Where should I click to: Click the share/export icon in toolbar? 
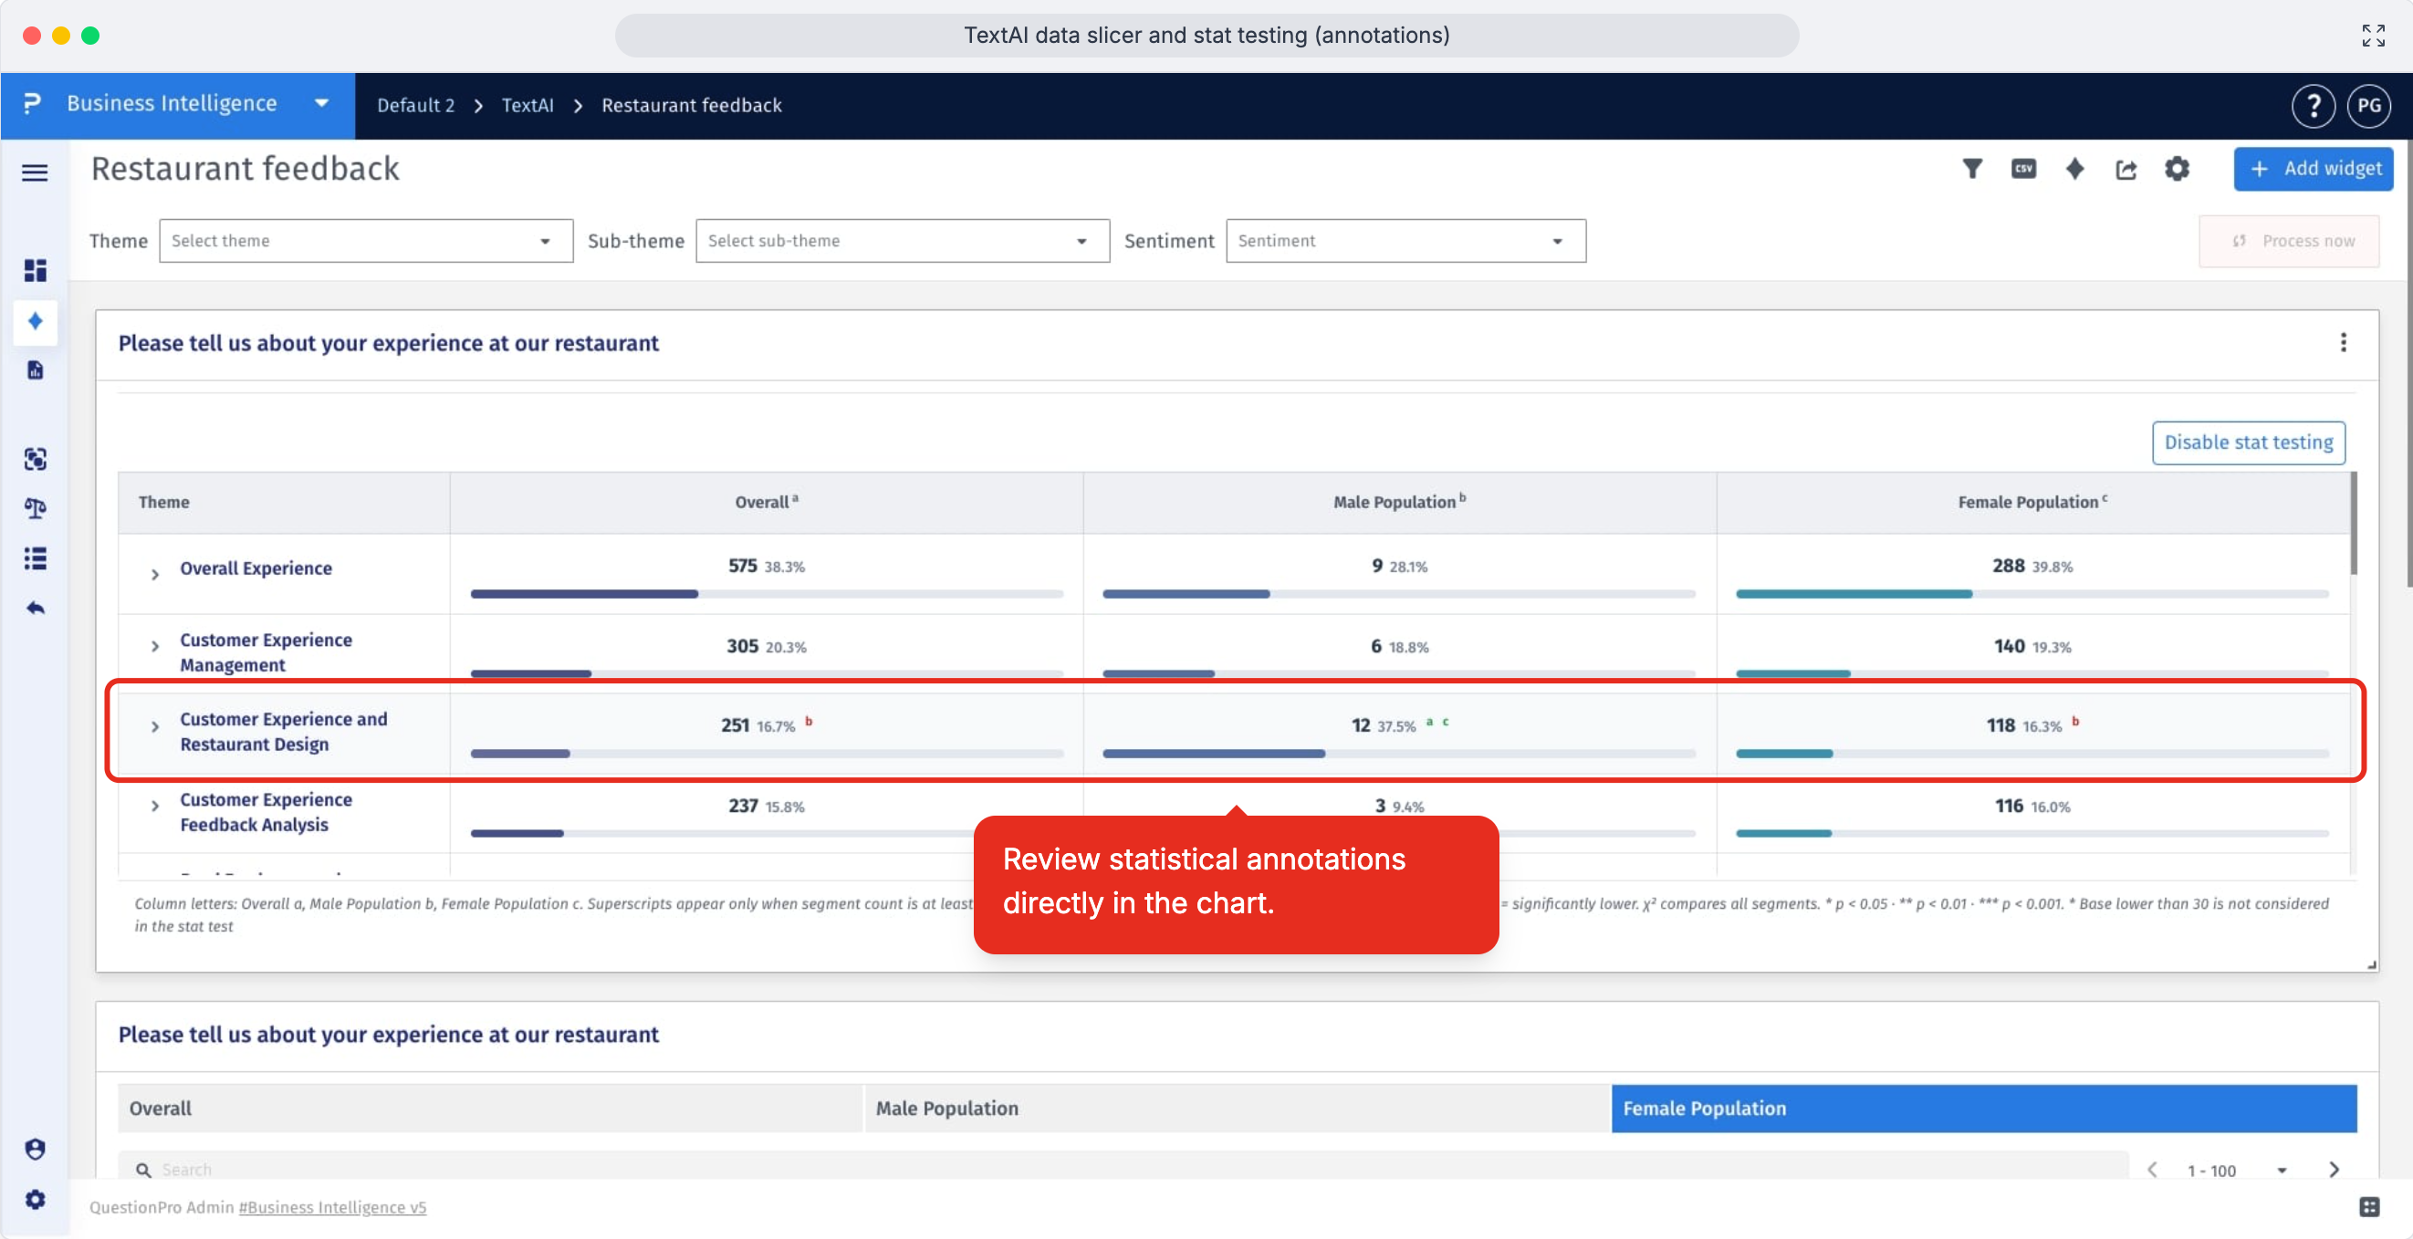point(2126,170)
